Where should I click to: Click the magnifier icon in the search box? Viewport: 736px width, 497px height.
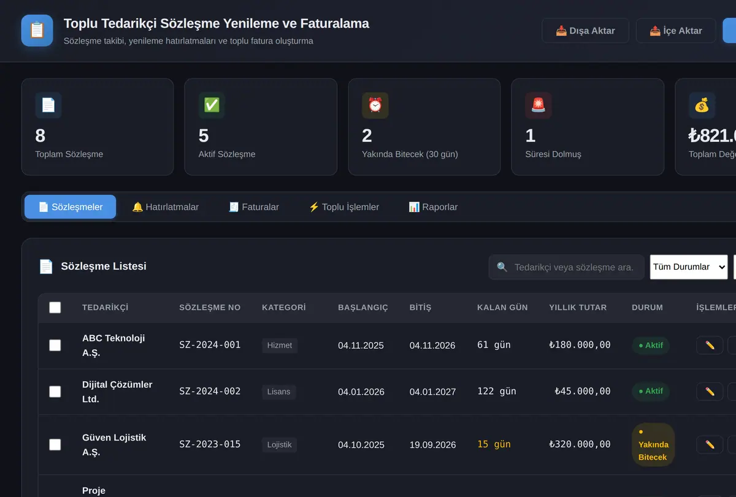coord(502,267)
